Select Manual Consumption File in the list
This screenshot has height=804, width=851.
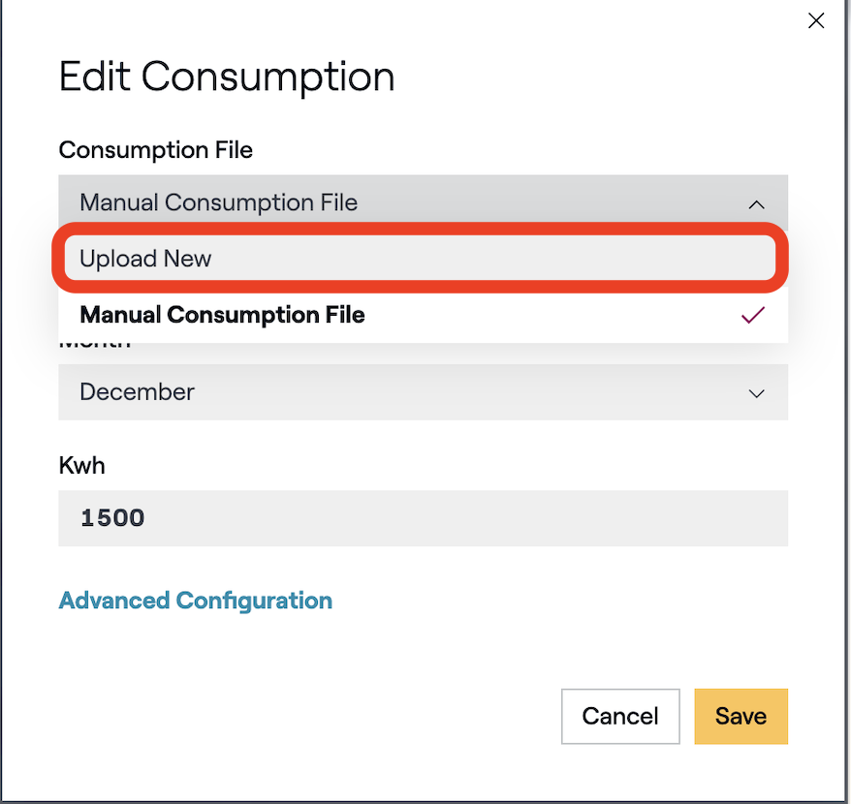(417, 315)
